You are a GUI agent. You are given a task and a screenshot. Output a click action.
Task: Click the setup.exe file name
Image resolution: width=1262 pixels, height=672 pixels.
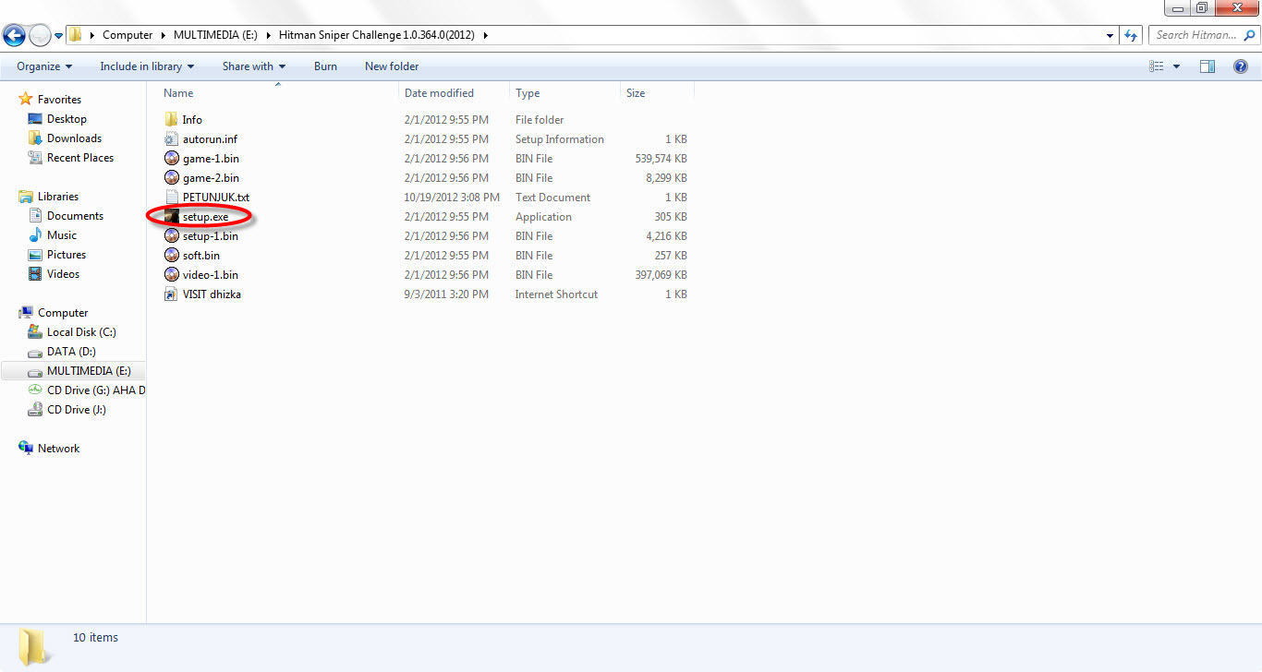tap(205, 217)
